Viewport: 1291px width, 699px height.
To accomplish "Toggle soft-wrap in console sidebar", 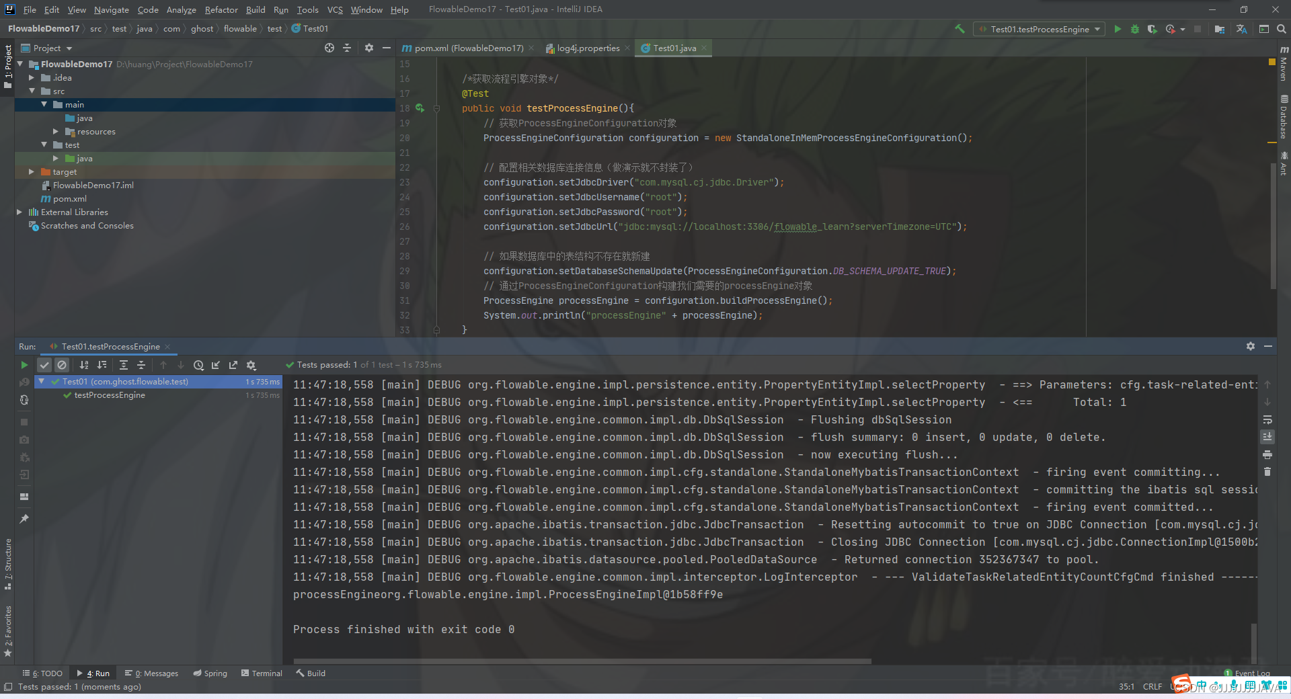I will tap(1267, 419).
